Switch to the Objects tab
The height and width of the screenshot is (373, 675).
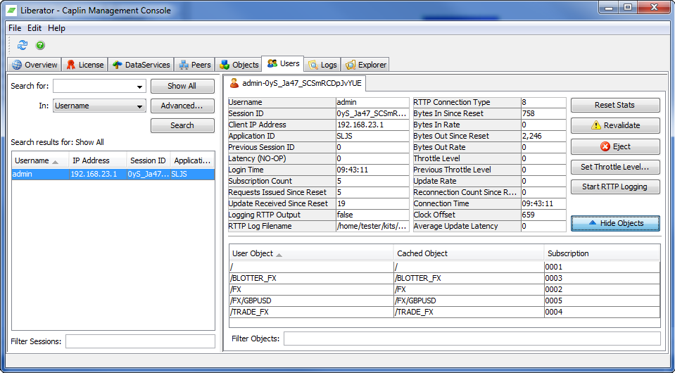(x=239, y=65)
